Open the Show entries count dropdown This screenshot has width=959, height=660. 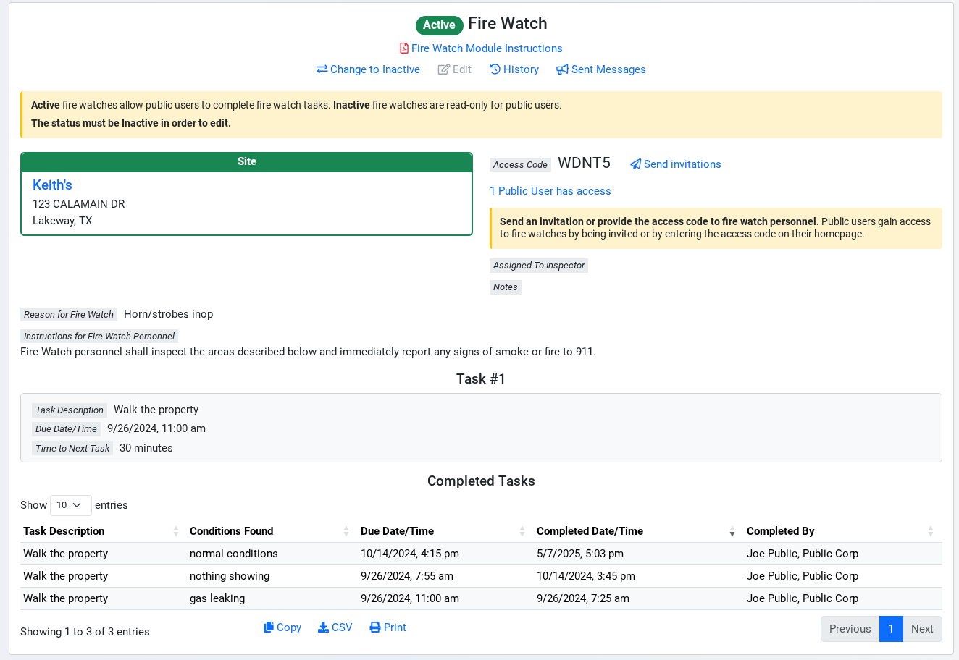[70, 505]
